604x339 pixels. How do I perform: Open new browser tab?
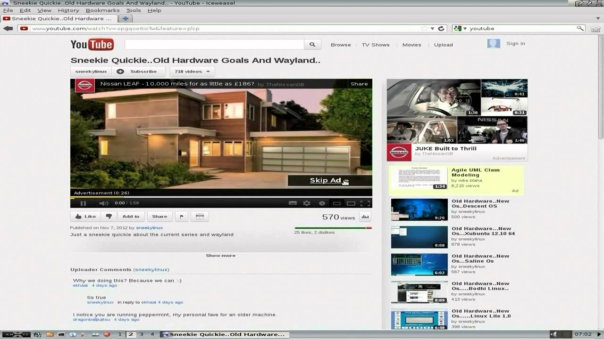click(x=125, y=18)
